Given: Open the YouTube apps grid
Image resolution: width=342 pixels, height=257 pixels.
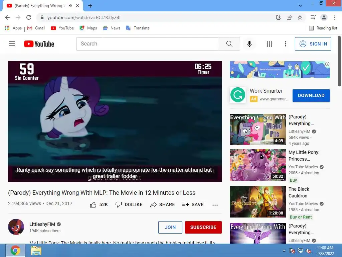Looking at the screenshot, I should (270, 44).
